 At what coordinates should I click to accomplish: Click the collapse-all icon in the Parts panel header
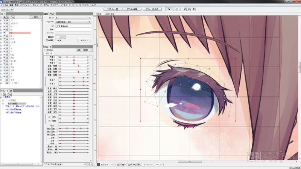[x=1, y=17]
